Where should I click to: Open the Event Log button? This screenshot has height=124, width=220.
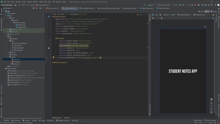[x=198, y=121]
